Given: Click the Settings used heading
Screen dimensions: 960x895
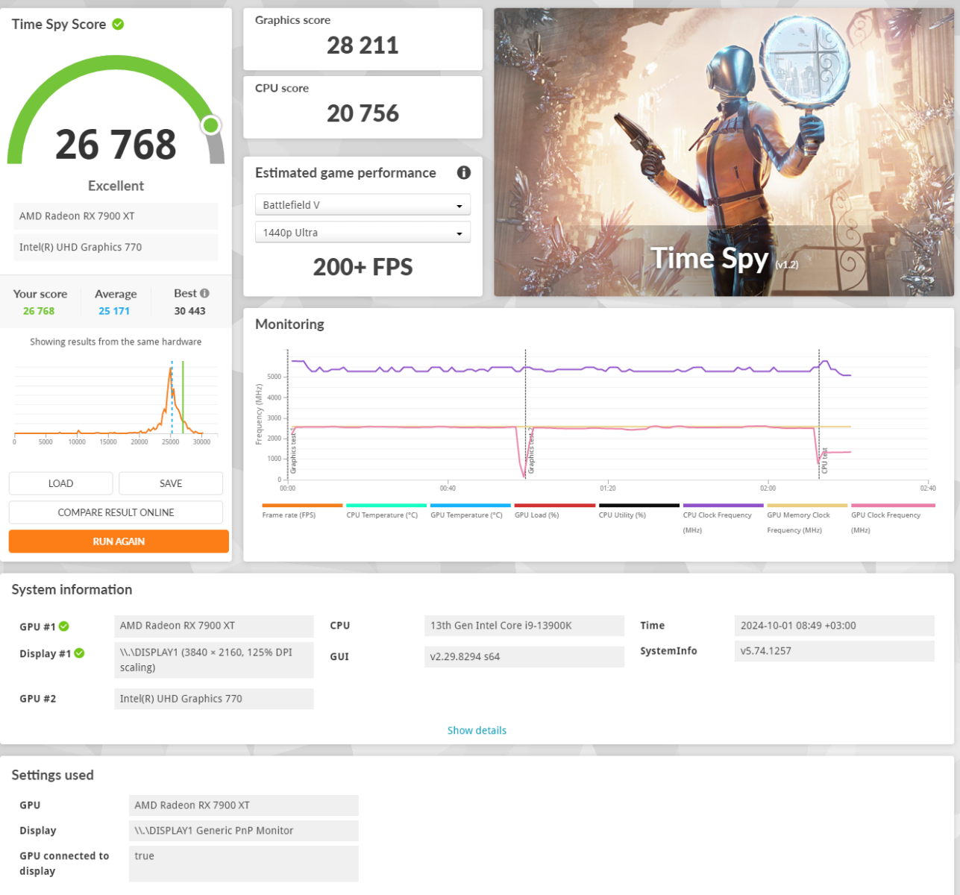Looking at the screenshot, I should (x=52, y=775).
